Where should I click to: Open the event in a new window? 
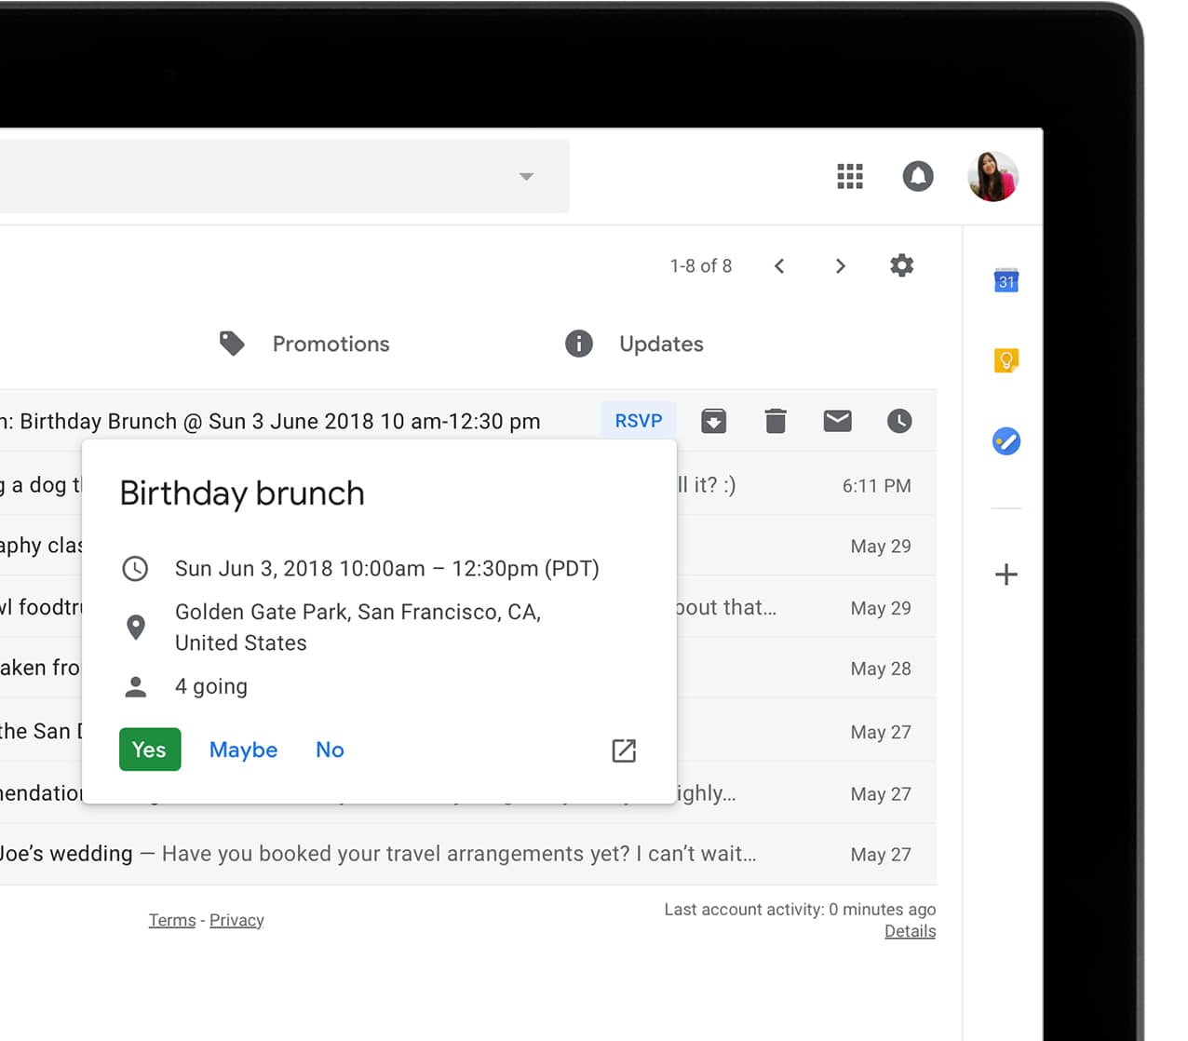(623, 750)
